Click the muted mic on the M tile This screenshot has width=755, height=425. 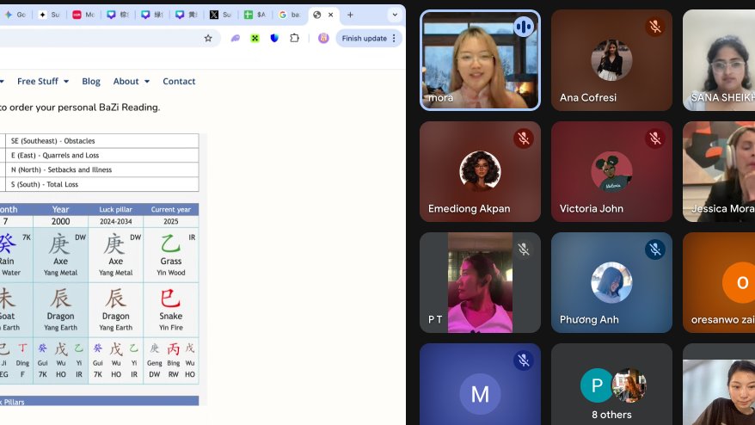click(x=524, y=360)
